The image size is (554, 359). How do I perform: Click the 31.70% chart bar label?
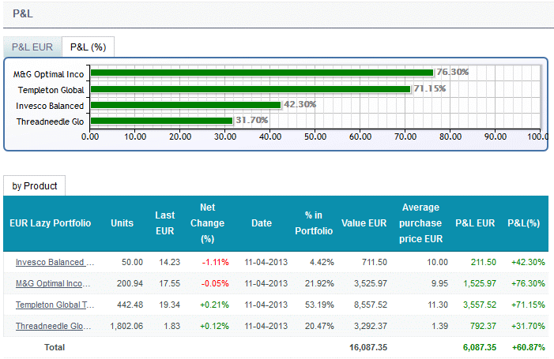point(252,120)
